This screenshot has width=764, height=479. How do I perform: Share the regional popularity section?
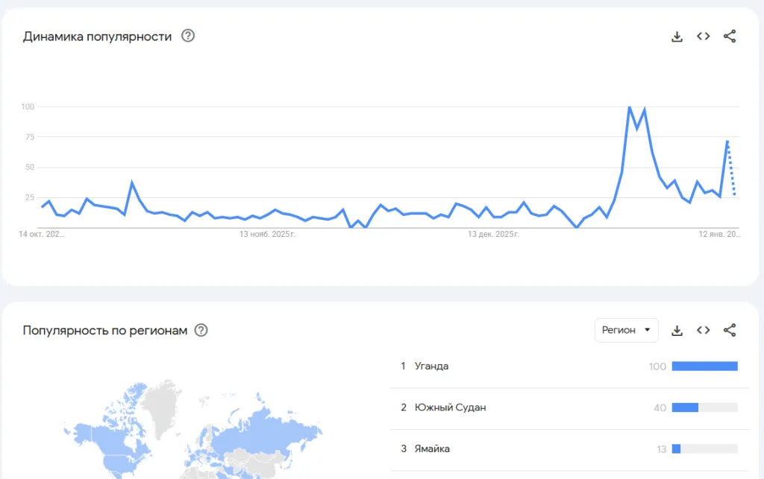coord(730,330)
